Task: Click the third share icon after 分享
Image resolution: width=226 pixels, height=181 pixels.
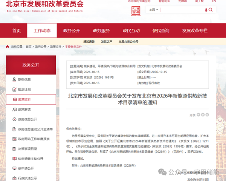Action: tap(207, 114)
